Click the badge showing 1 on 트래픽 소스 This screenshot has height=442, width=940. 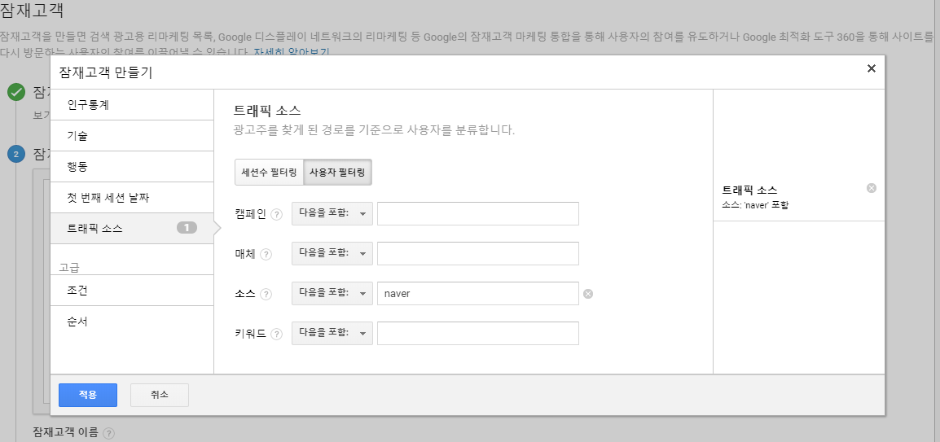click(187, 228)
